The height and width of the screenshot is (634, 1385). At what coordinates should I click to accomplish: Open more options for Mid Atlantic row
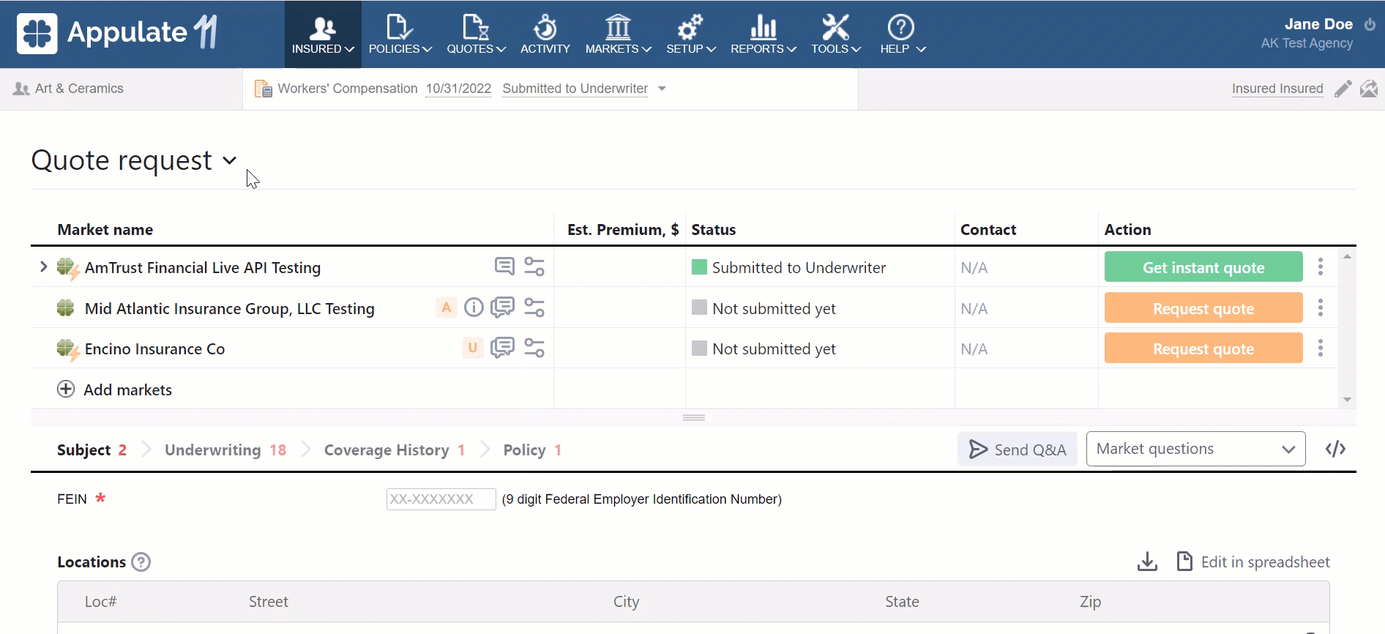1321,307
